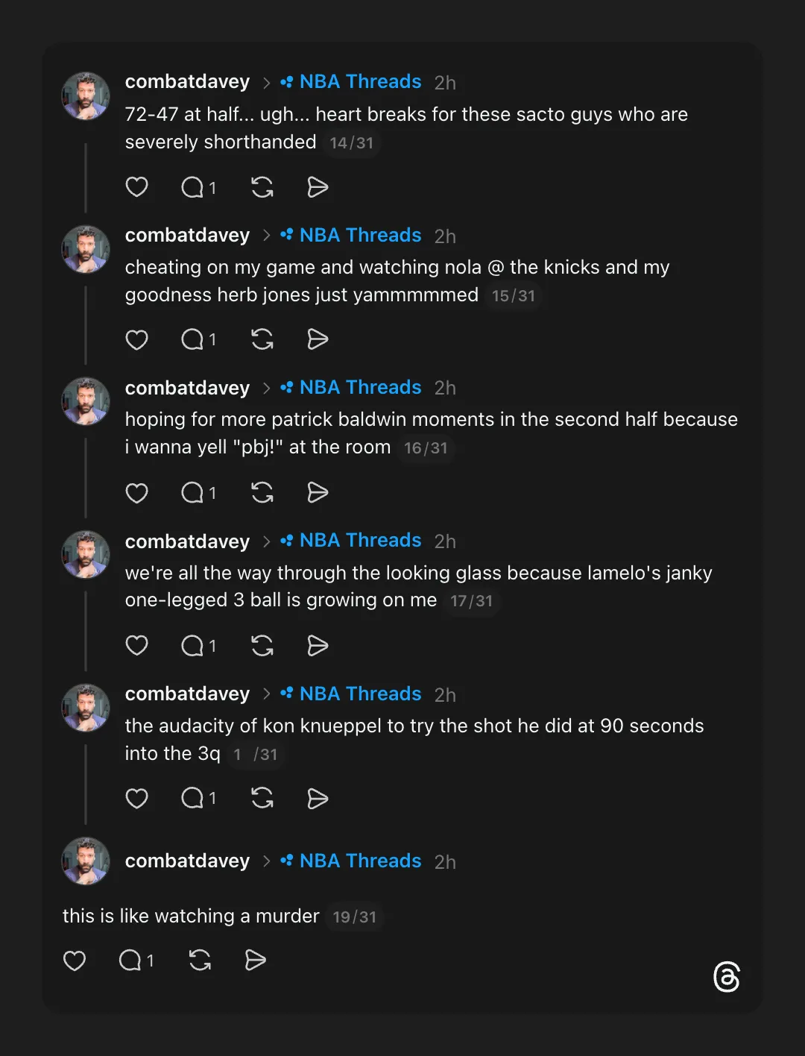The image size is (805, 1056).
Task: Repost the patrick baldwin 'pbj!' post
Action: tap(262, 492)
